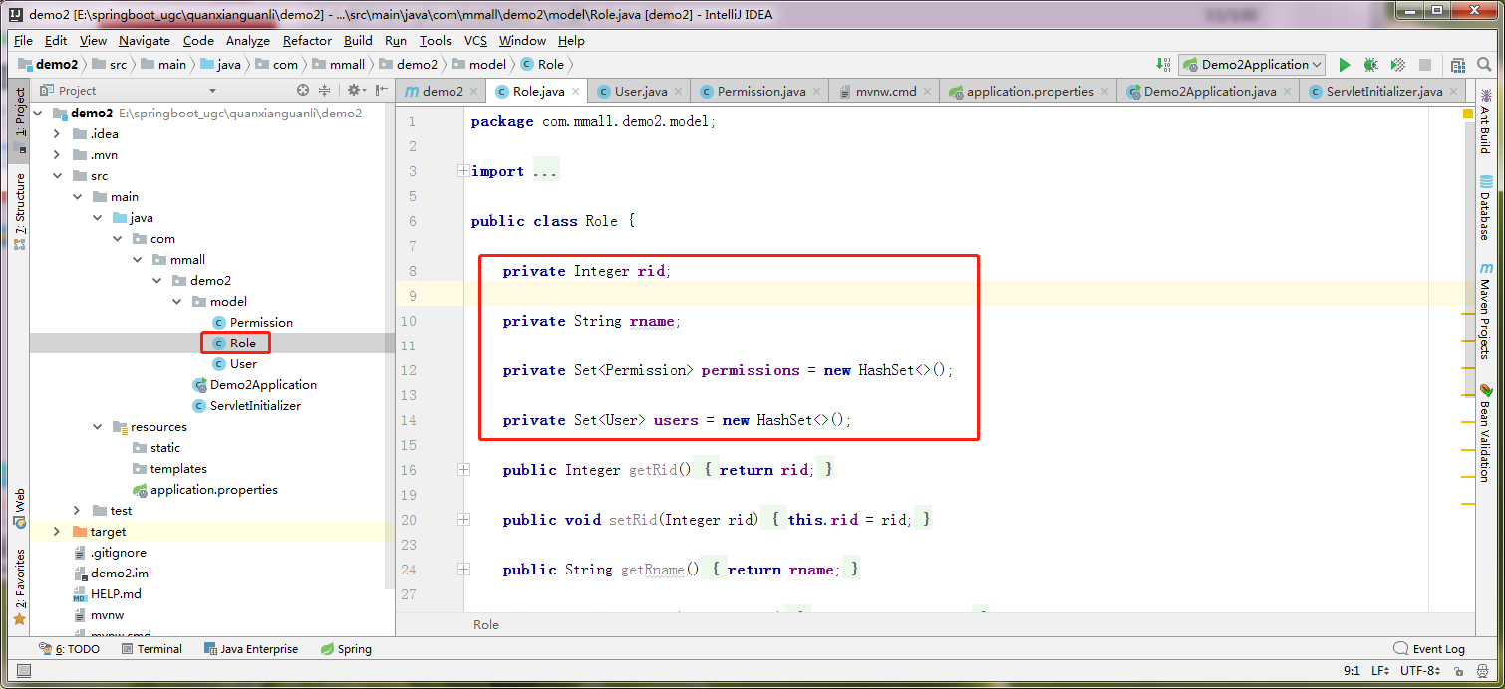1505x689 pixels.
Task: Collapse the model package
Action: (176, 301)
